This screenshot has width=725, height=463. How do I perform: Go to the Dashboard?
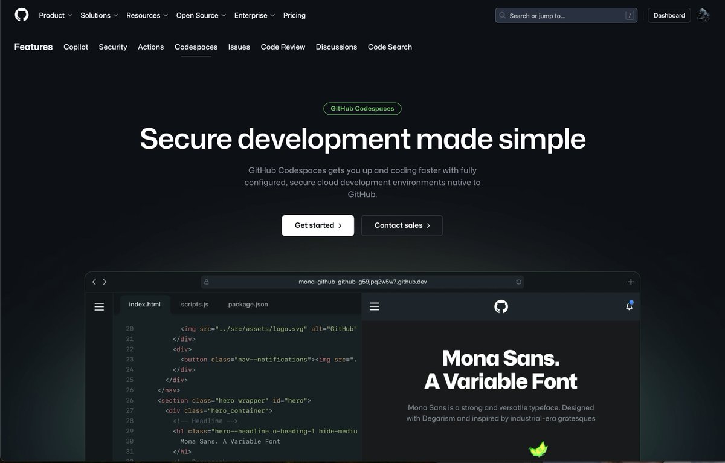tap(669, 16)
